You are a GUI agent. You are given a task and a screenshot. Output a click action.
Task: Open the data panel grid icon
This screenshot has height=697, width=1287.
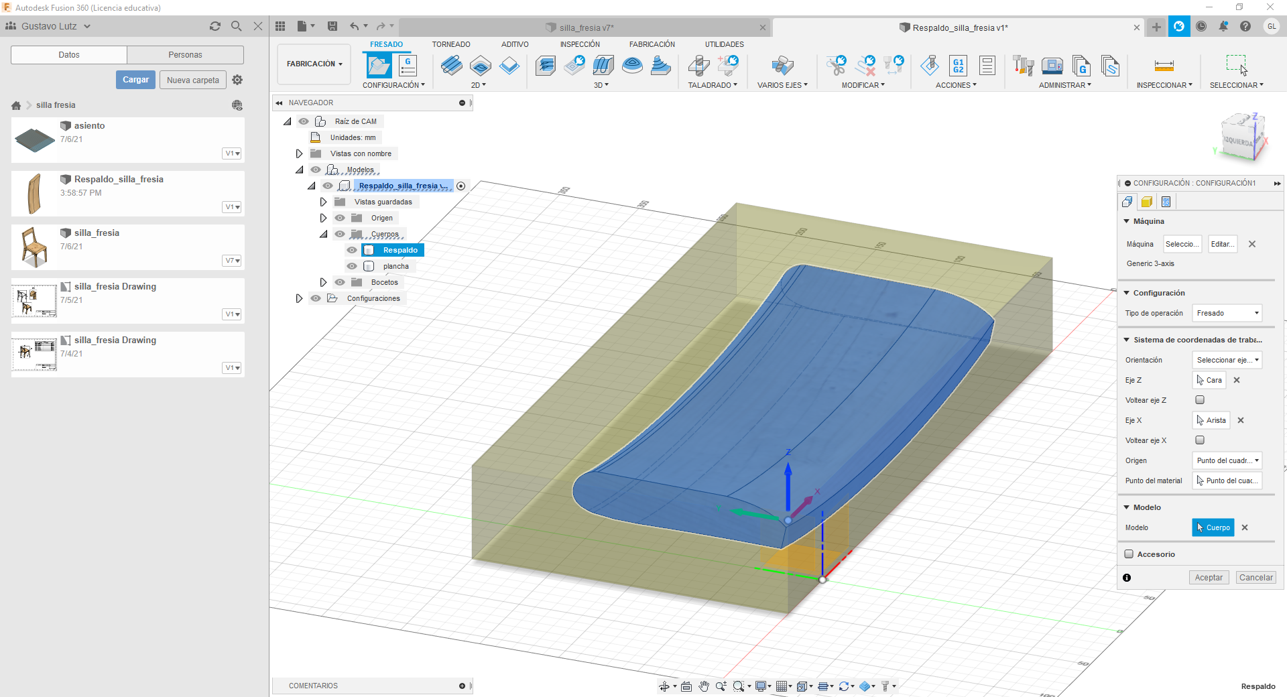[x=280, y=26]
